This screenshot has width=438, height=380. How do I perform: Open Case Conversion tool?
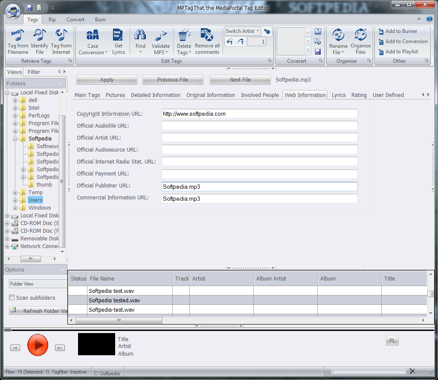click(x=93, y=42)
